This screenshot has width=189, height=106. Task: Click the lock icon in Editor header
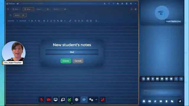105,4
